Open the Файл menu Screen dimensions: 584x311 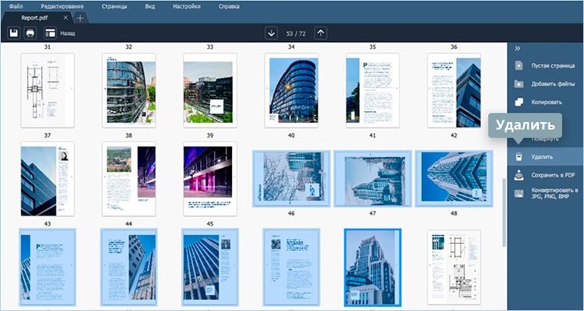(16, 6)
